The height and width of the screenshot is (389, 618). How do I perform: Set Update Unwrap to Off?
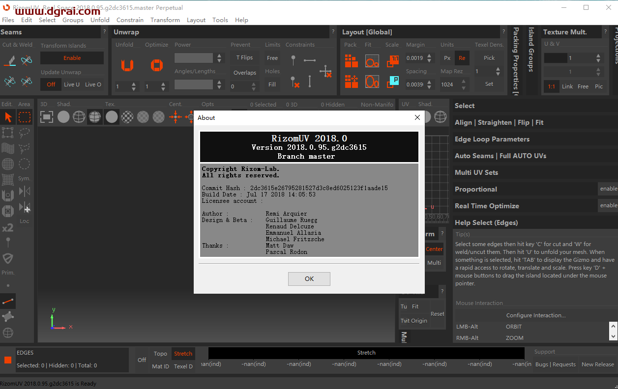click(51, 84)
